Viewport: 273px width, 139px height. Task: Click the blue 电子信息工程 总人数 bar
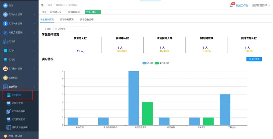coord(134,98)
